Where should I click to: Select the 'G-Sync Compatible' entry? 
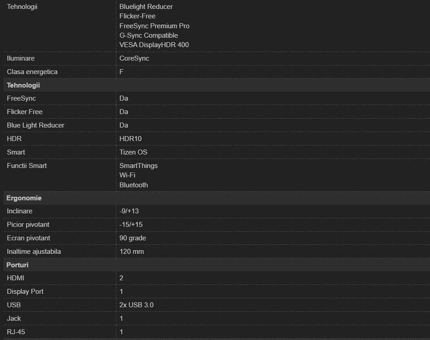(149, 36)
